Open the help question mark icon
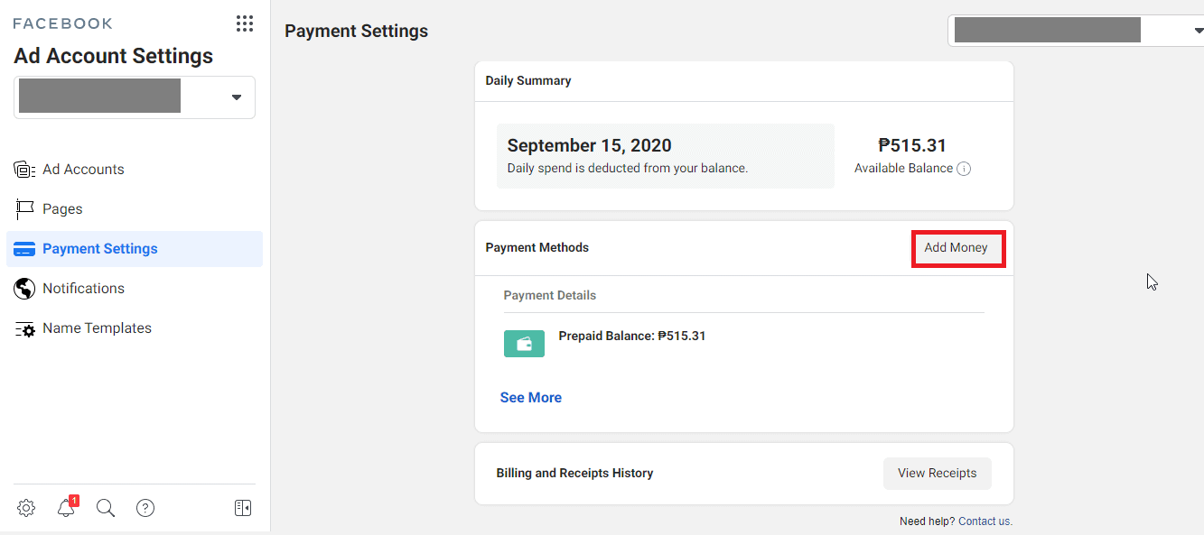The height and width of the screenshot is (535, 1204). 145,508
